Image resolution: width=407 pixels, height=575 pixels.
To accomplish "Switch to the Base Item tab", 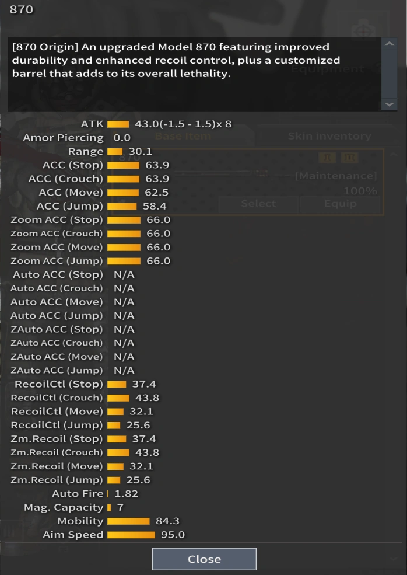I will coord(183,136).
